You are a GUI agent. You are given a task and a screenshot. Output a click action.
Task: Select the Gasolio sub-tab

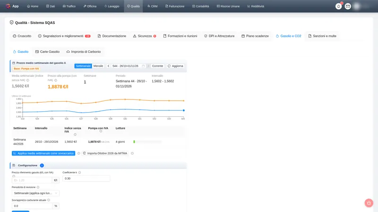[x=20, y=52]
